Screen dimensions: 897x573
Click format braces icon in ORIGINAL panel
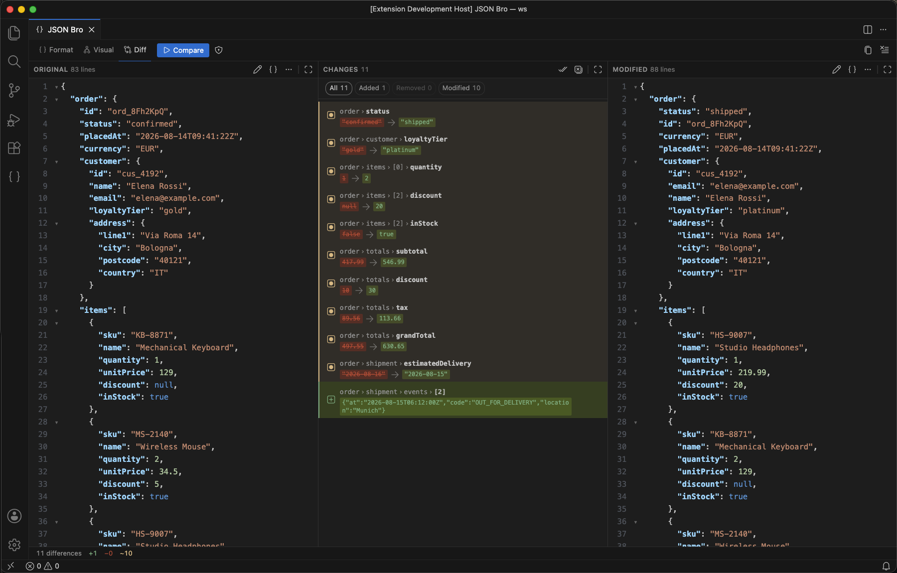click(x=273, y=70)
